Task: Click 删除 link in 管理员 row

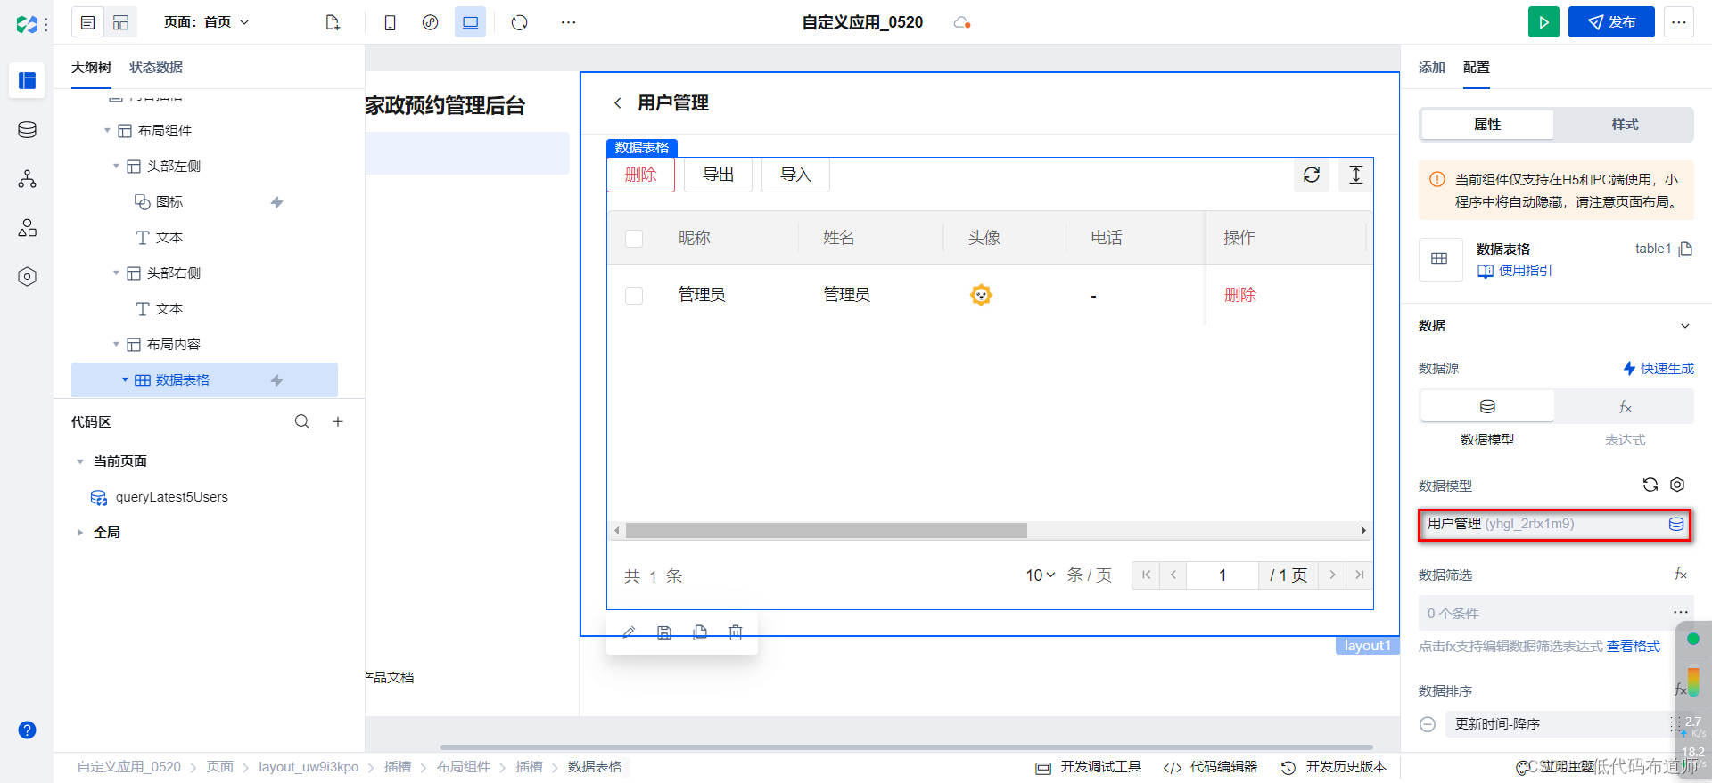Action: (x=1240, y=295)
